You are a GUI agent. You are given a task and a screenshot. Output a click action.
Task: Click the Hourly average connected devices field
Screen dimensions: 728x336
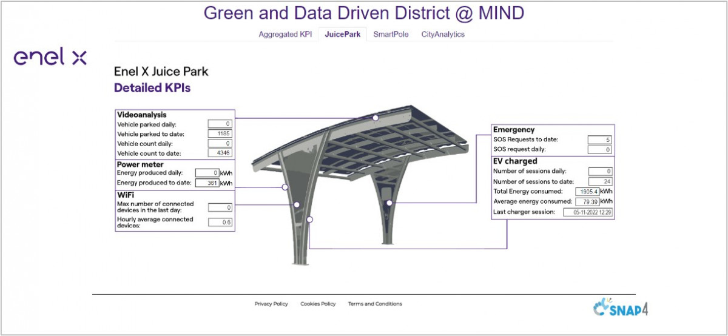click(x=220, y=222)
